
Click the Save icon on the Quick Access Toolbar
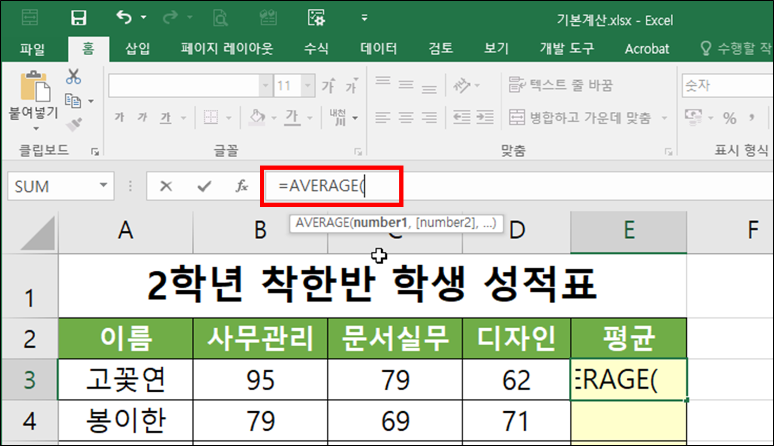coord(78,18)
